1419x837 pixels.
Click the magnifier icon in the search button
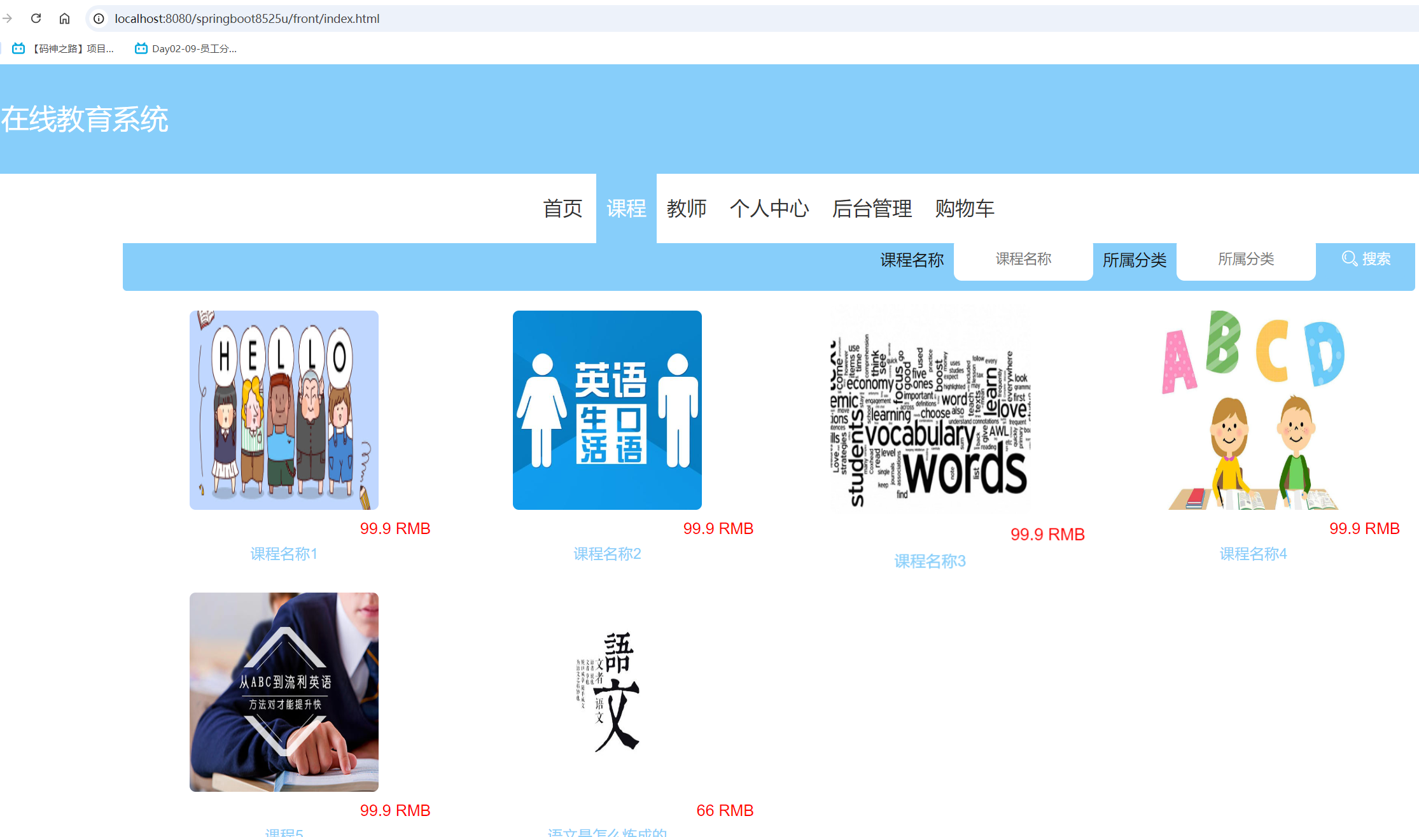pyautogui.click(x=1350, y=258)
